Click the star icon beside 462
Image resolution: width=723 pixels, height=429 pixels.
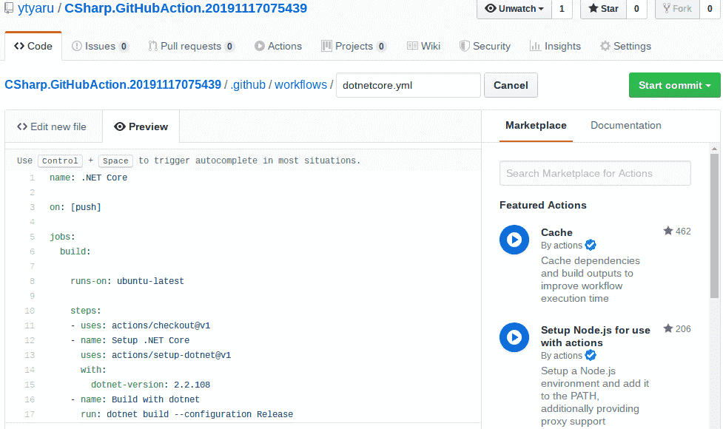667,231
